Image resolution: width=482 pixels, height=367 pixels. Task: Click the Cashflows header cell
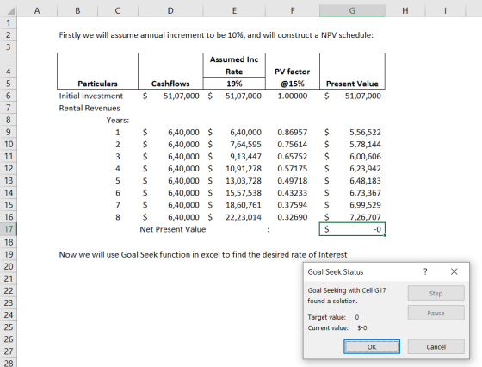pyautogui.click(x=170, y=84)
